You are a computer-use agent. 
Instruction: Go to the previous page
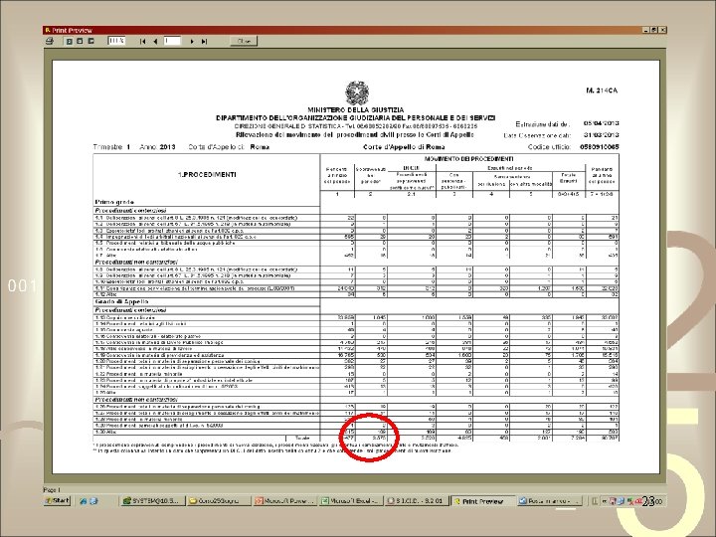[155, 41]
